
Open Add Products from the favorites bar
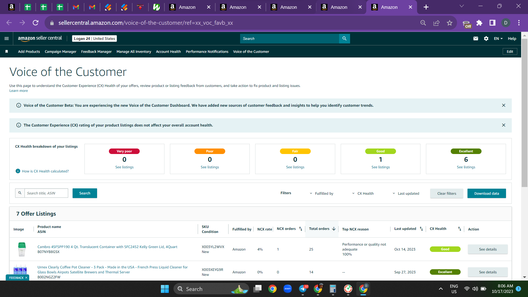[29, 51]
